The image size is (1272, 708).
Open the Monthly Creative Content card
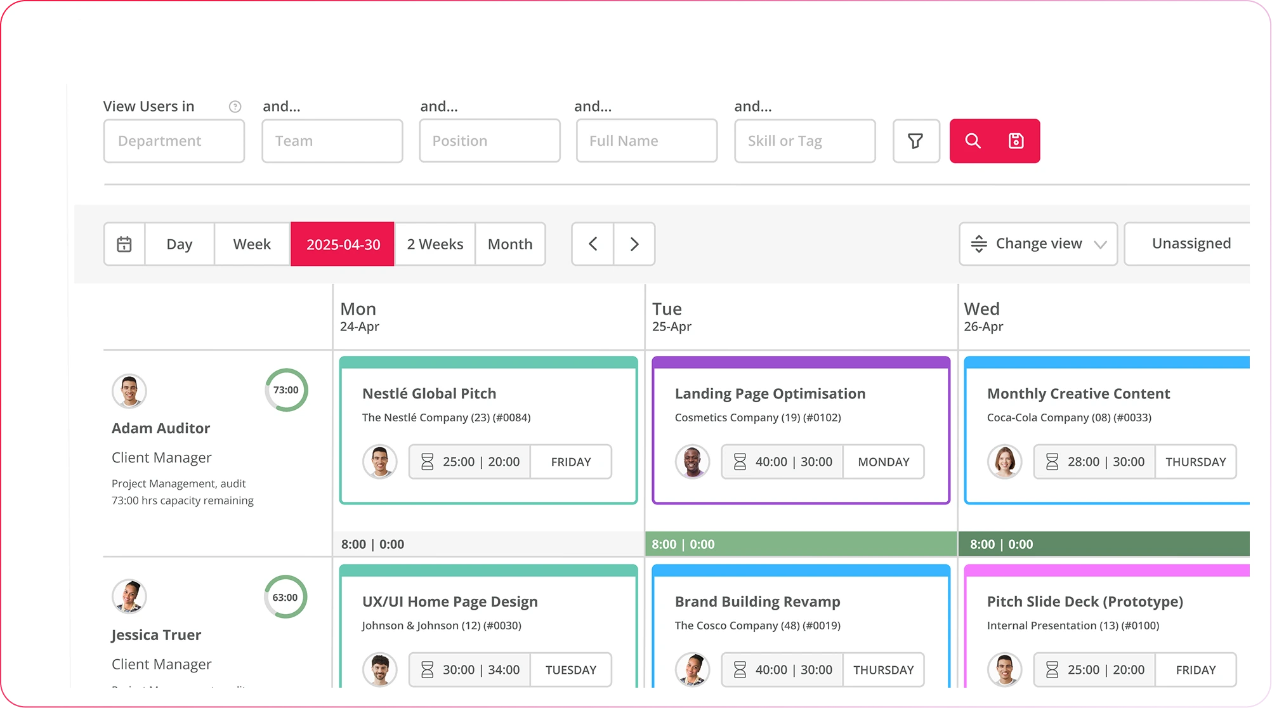click(1078, 394)
